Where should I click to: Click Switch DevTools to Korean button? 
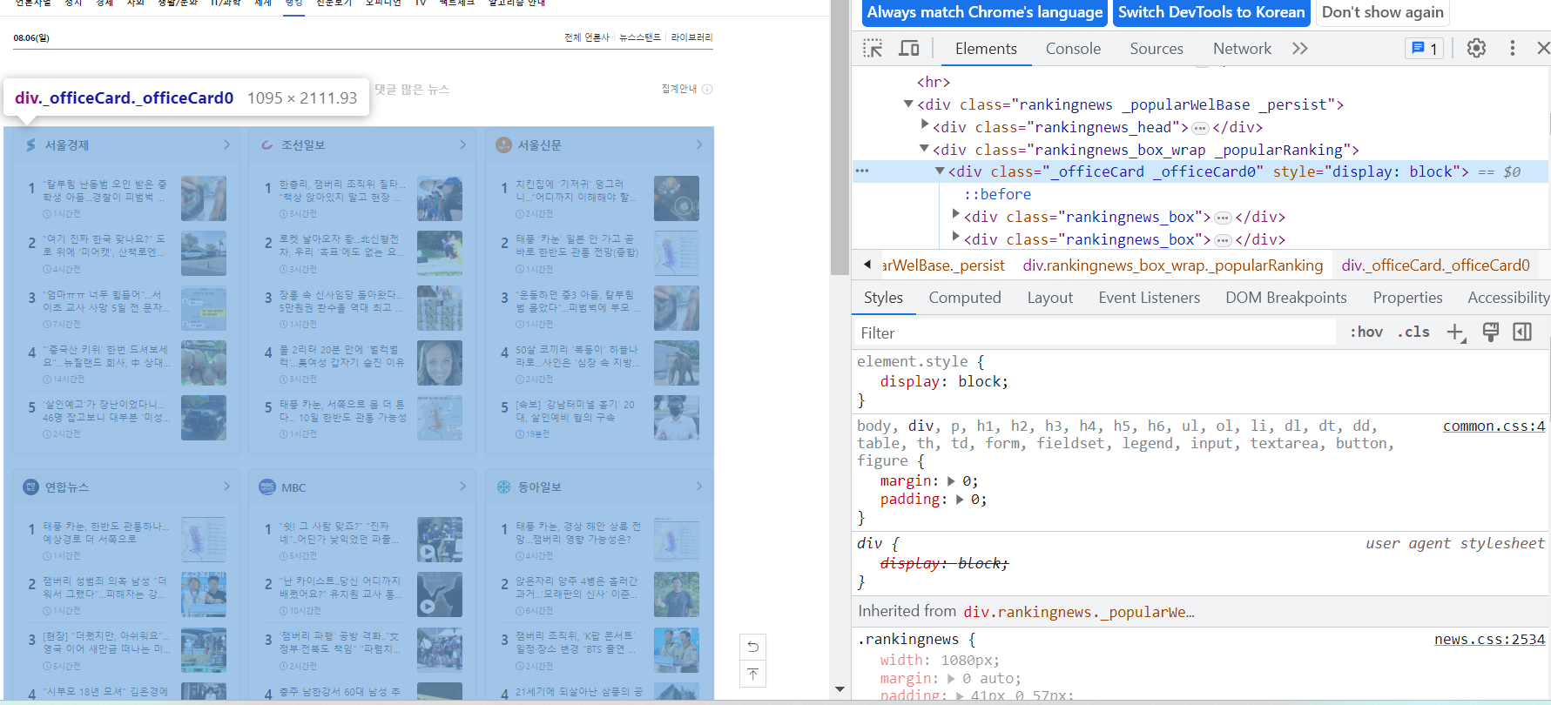coord(1211,12)
